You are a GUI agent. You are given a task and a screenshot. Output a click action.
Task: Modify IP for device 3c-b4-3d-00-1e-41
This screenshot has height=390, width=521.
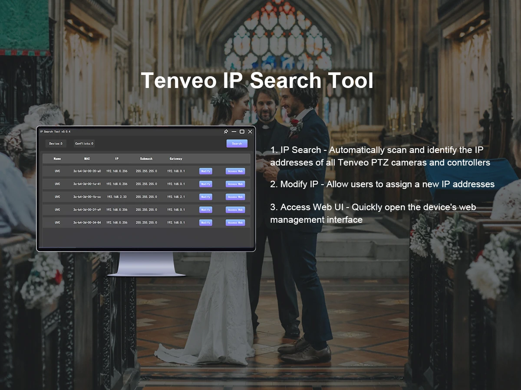point(206,184)
